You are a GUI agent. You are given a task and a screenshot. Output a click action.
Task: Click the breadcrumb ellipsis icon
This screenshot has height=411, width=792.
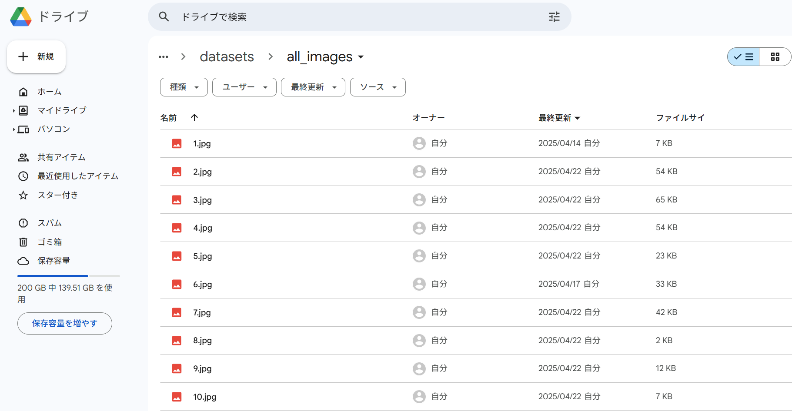coord(164,57)
